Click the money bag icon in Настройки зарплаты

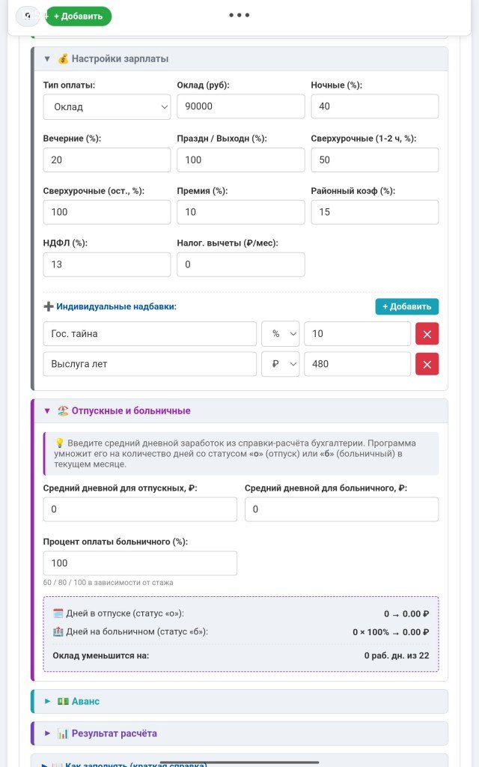[63, 58]
